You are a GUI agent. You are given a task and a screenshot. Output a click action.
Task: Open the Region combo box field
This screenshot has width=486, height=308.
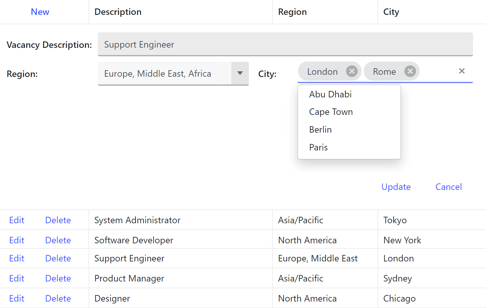click(x=165, y=73)
